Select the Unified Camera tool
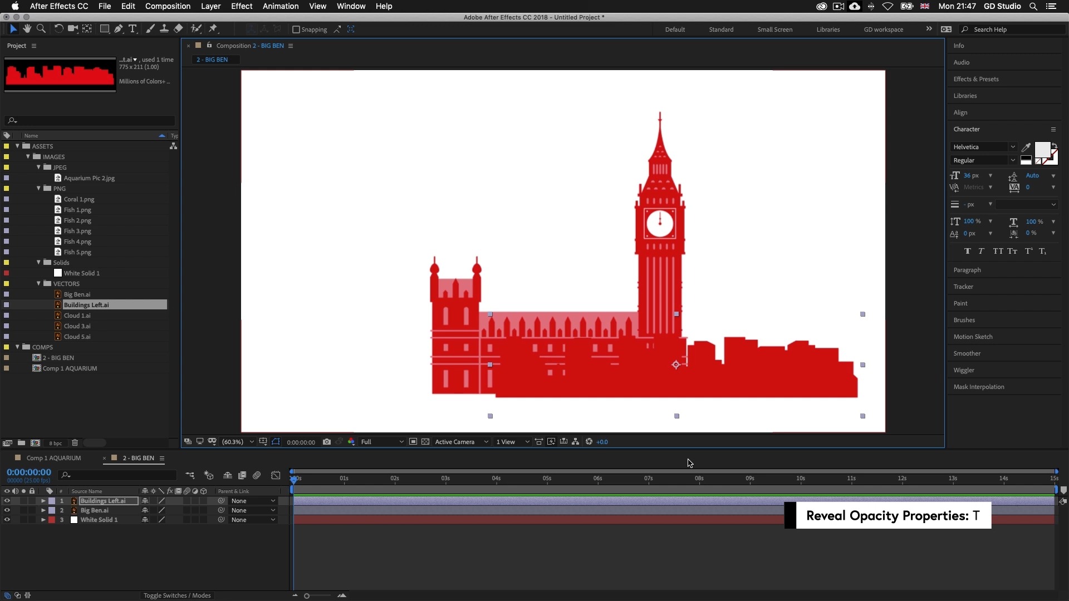 72,29
